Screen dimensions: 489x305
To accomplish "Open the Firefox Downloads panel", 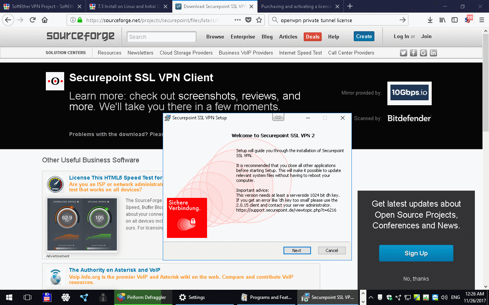I will [430, 20].
